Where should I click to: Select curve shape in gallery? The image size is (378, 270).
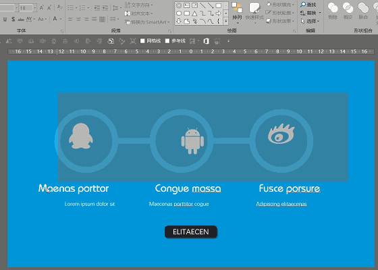[x=211, y=21]
